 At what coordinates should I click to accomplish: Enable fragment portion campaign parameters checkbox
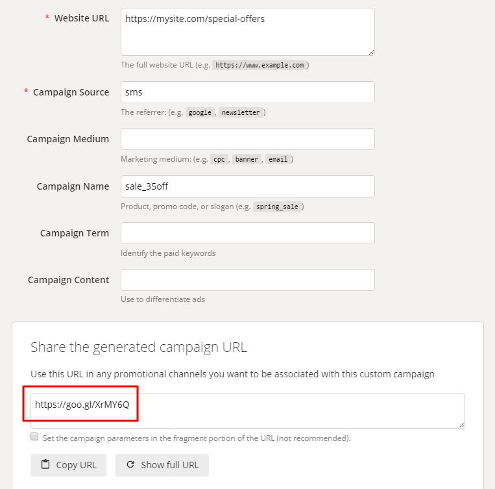click(x=34, y=437)
